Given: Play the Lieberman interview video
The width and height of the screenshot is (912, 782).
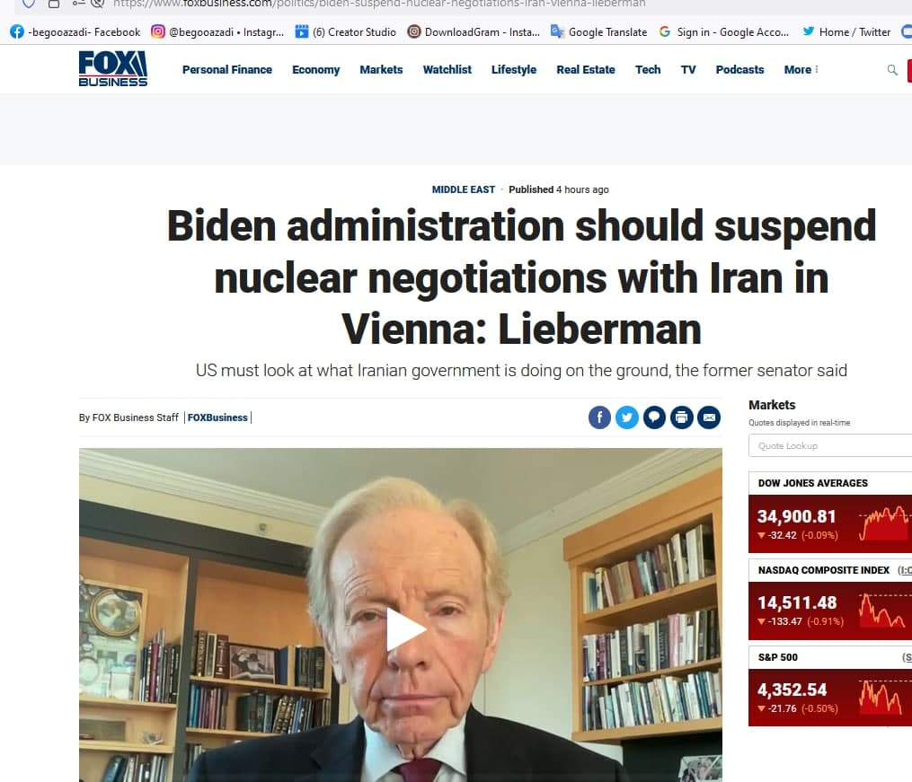Looking at the screenshot, I should coord(405,629).
